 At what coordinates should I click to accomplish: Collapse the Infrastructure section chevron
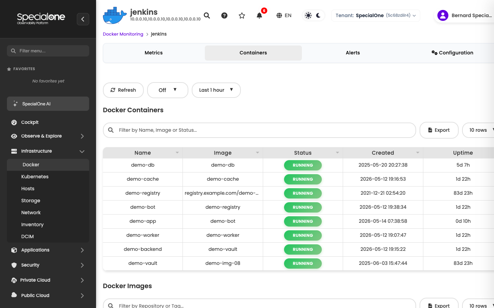coord(82,151)
